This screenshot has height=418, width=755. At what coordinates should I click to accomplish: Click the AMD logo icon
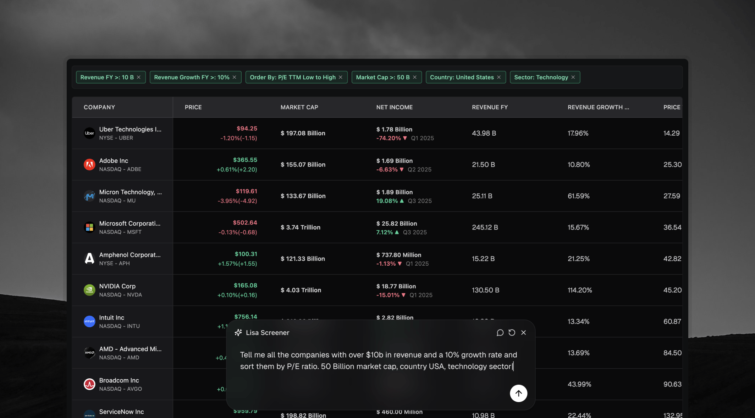point(89,353)
